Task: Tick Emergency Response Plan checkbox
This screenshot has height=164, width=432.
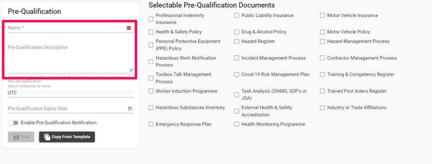Action: 151,124
